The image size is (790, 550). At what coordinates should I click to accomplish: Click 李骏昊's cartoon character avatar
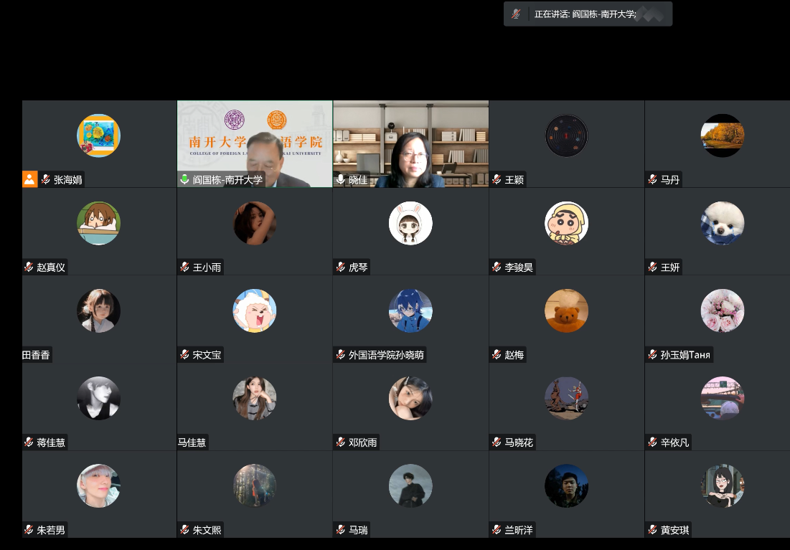click(x=566, y=223)
